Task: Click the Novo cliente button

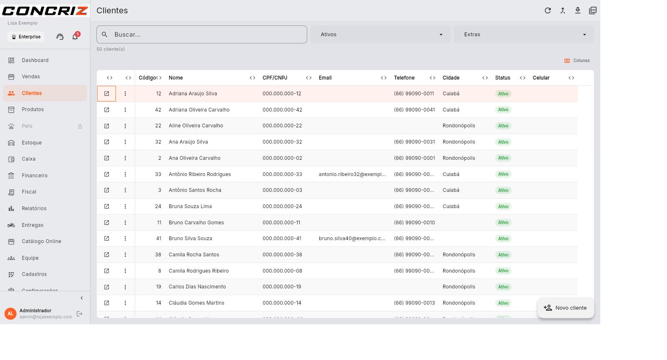Action: 566,308
